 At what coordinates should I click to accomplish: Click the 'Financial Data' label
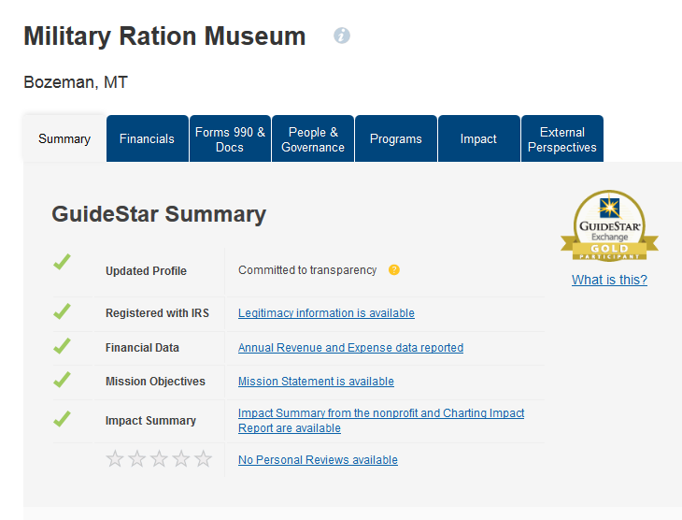(x=142, y=348)
